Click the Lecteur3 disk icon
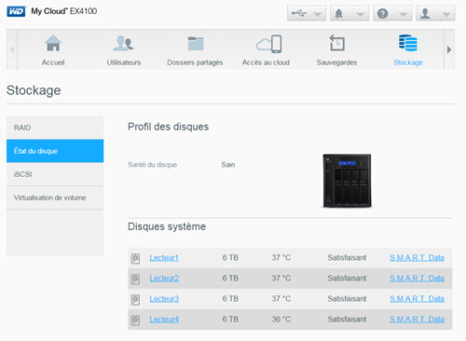The height and width of the screenshot is (341, 466). (x=135, y=299)
